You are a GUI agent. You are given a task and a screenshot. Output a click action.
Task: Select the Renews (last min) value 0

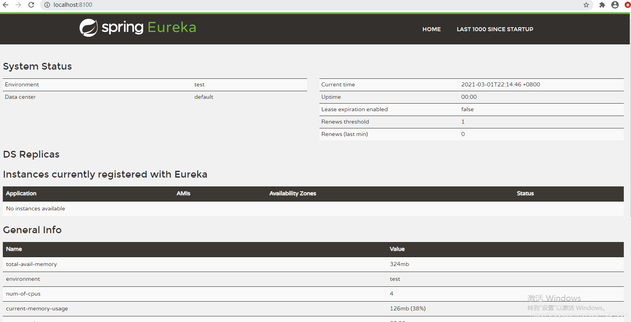[x=463, y=134]
